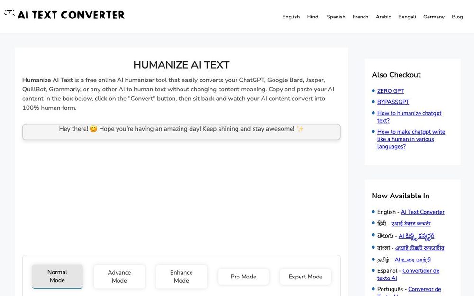This screenshot has width=474, height=296.
Task: Select Enhance Mode
Action: [x=181, y=276]
